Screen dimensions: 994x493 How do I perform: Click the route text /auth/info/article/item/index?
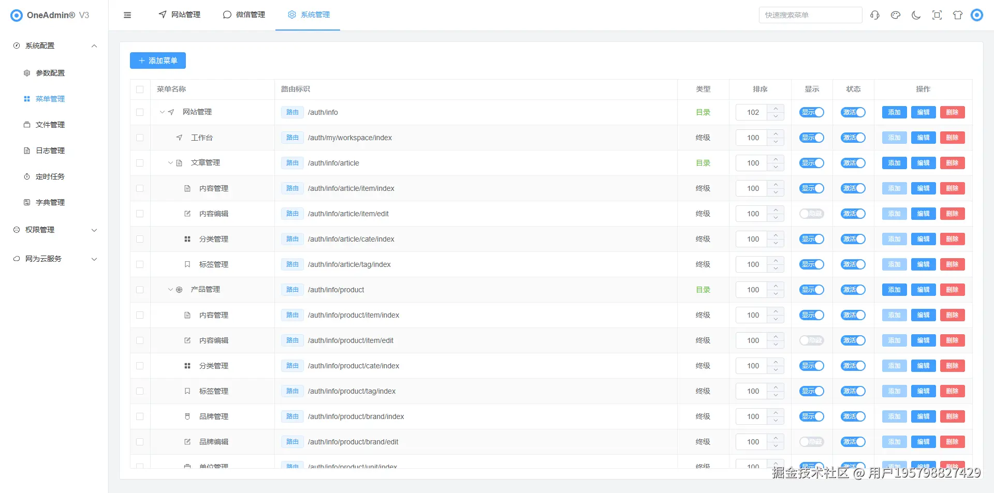tap(351, 188)
